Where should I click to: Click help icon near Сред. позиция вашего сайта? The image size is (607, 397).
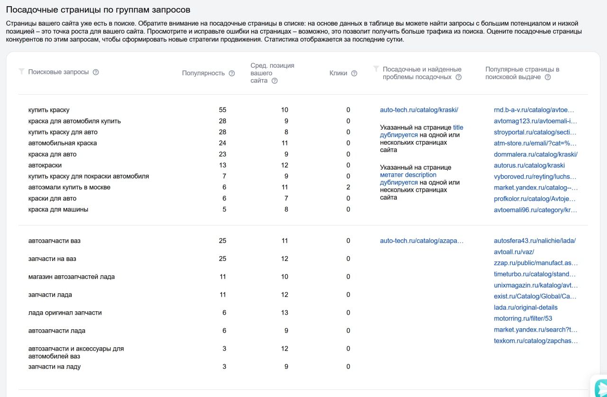coord(275,81)
